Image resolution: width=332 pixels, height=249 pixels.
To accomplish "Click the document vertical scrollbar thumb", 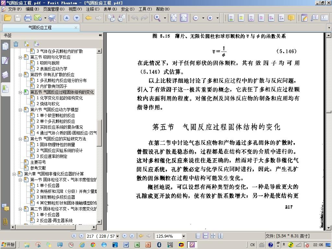I will tap(328, 112).
